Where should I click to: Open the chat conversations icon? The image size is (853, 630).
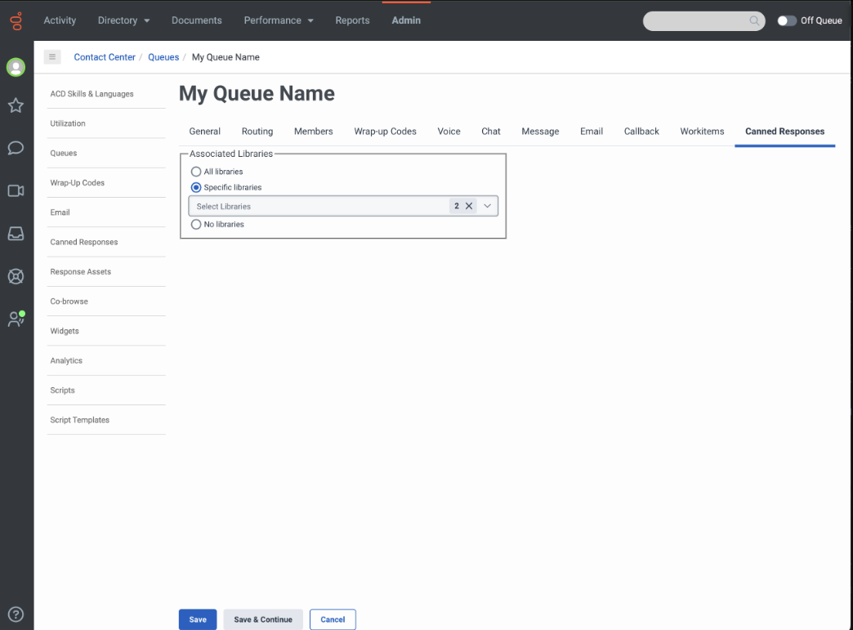16,148
